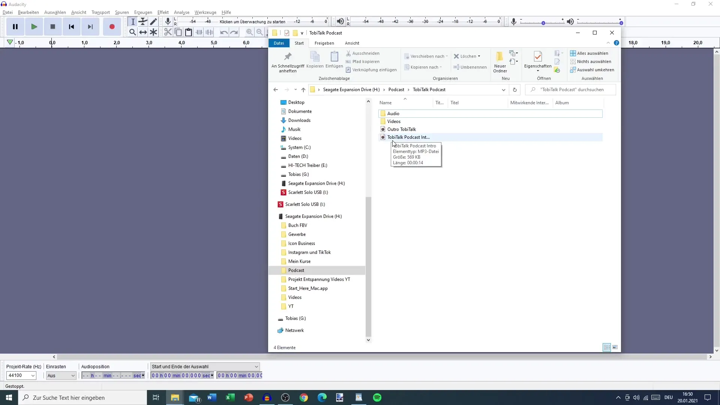Screen dimensions: 720x405
Task: Click the Silence audio icon
Action: [210, 32]
